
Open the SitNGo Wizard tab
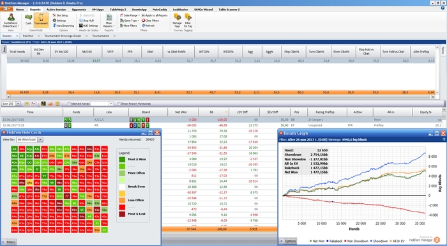(203, 10)
